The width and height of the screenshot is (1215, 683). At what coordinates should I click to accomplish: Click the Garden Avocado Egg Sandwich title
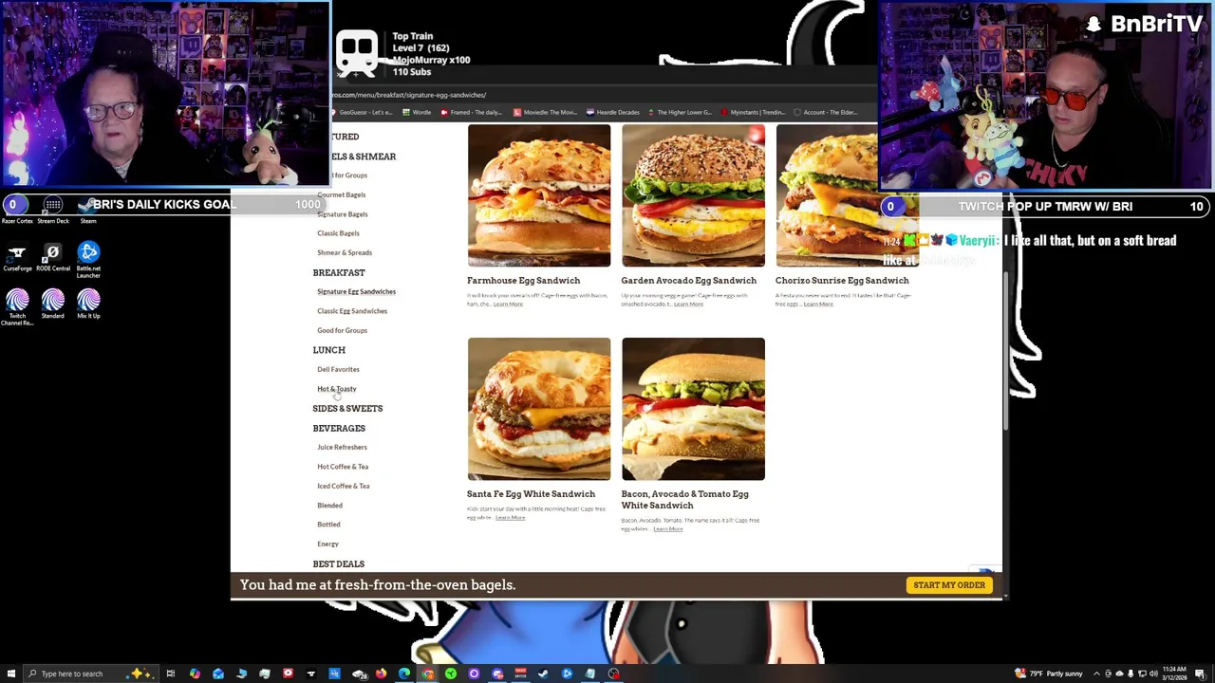click(688, 281)
